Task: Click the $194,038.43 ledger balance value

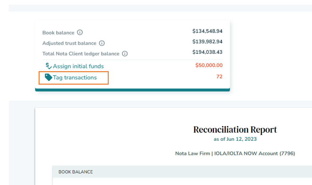Action: pyautogui.click(x=207, y=52)
